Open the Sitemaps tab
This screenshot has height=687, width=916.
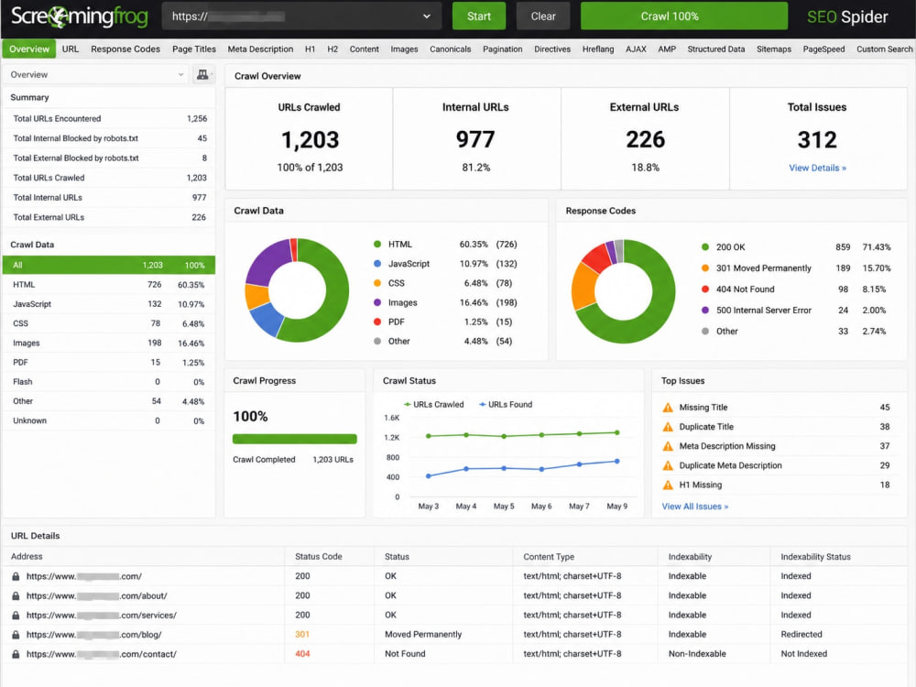(x=774, y=49)
